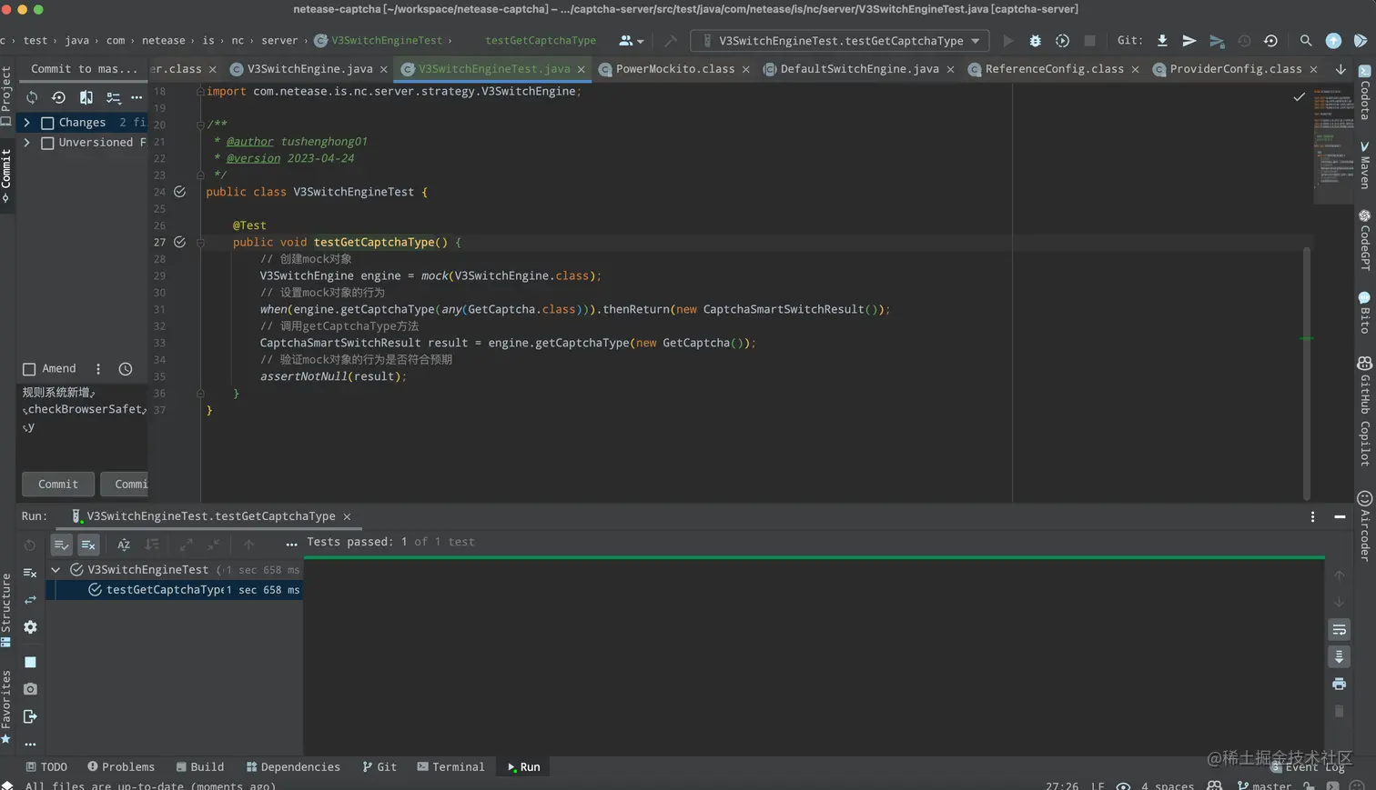Toggle scroll to end icon in Run output

[x=1339, y=656]
